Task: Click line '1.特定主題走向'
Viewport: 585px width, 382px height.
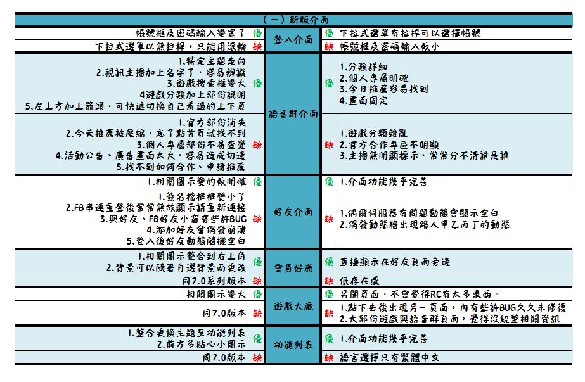Action: 212,61
